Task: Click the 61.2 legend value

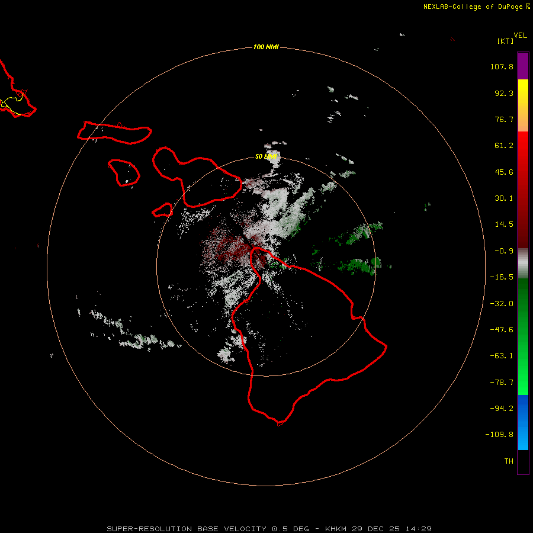Action: point(504,146)
